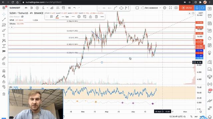Open the icons and flags tool
Image resolution: width=213 pixels, height=119 pixels.
pyautogui.click(x=4, y=51)
